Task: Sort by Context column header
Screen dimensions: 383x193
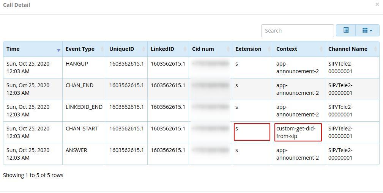Action: click(299, 49)
